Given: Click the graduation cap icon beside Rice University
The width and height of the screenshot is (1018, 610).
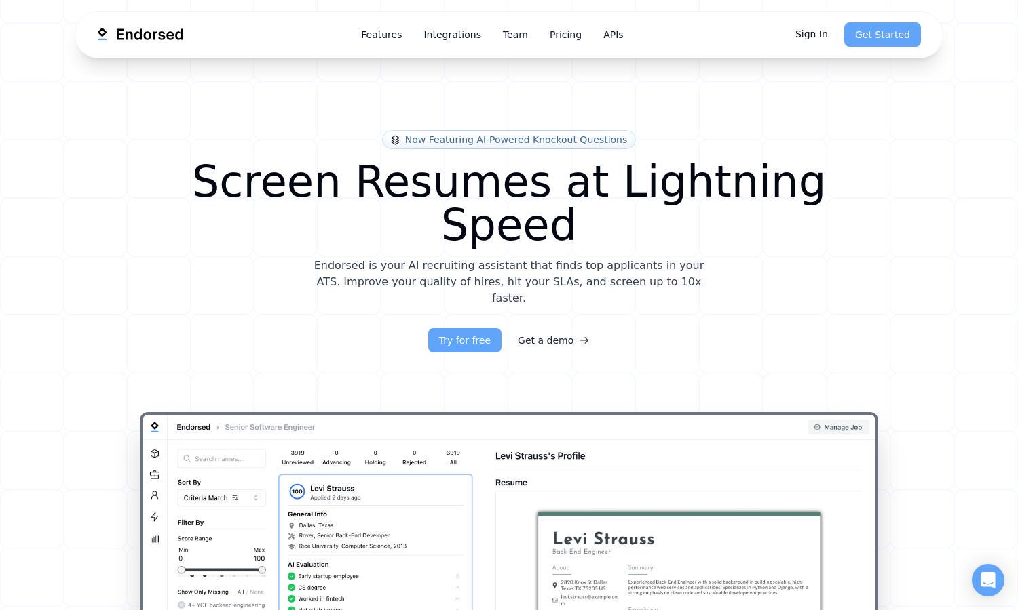Looking at the screenshot, I should click(x=292, y=546).
